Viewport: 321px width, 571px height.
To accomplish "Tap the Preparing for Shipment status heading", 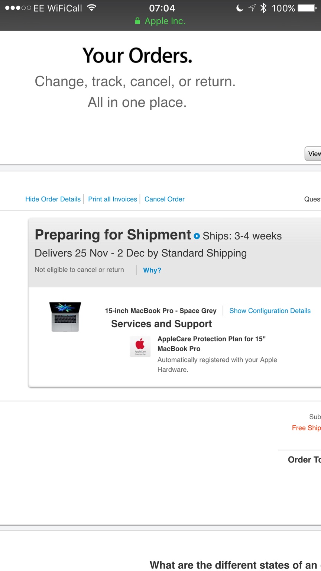I will 113,235.
